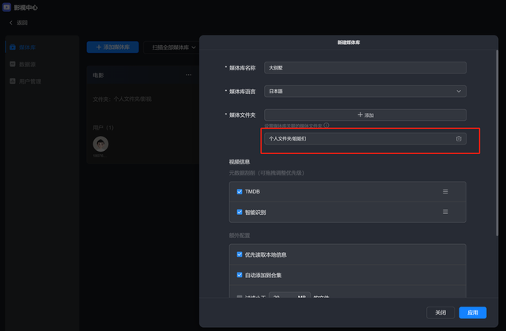Image resolution: width=506 pixels, height=331 pixels.
Task: Uncheck the 智能识别 checkbox
Action: pyautogui.click(x=240, y=212)
